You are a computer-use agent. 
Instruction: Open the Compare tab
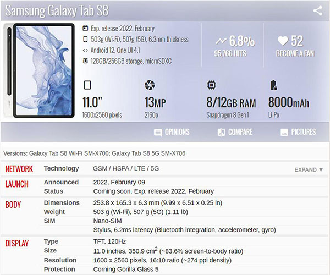235,132
